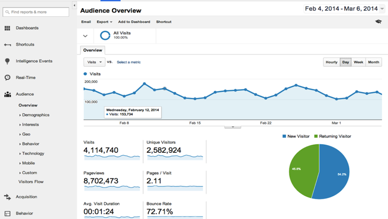Click the chart annotations drawer handle
The image size is (388, 219).
tap(233, 127)
